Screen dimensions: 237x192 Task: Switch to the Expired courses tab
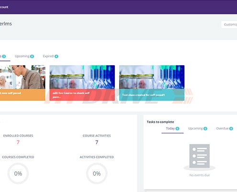[x=50, y=56]
